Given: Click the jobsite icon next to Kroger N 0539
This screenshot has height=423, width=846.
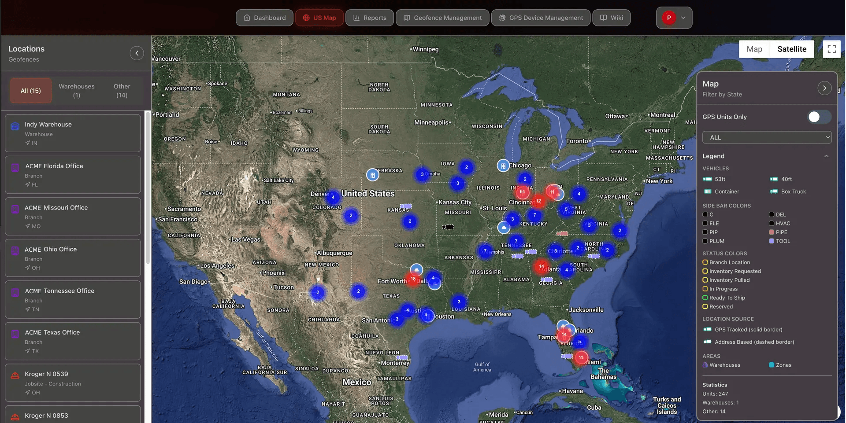Looking at the screenshot, I should click(x=15, y=375).
